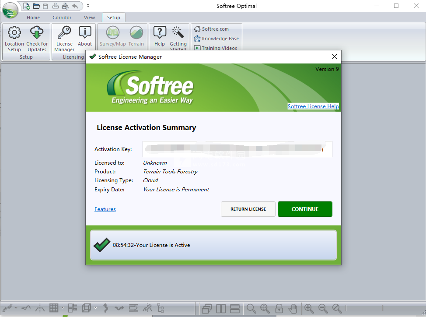Click the padlock icon in bottom toolbar
The image size is (426, 317).
point(279,309)
